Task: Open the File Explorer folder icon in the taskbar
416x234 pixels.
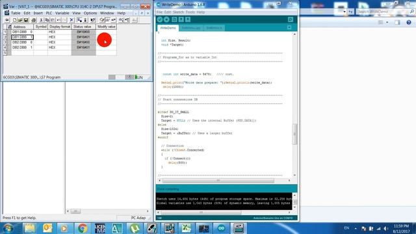Action: coord(30,228)
